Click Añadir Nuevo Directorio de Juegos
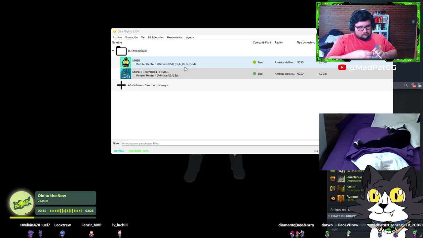This screenshot has height=238, width=423. (148, 85)
